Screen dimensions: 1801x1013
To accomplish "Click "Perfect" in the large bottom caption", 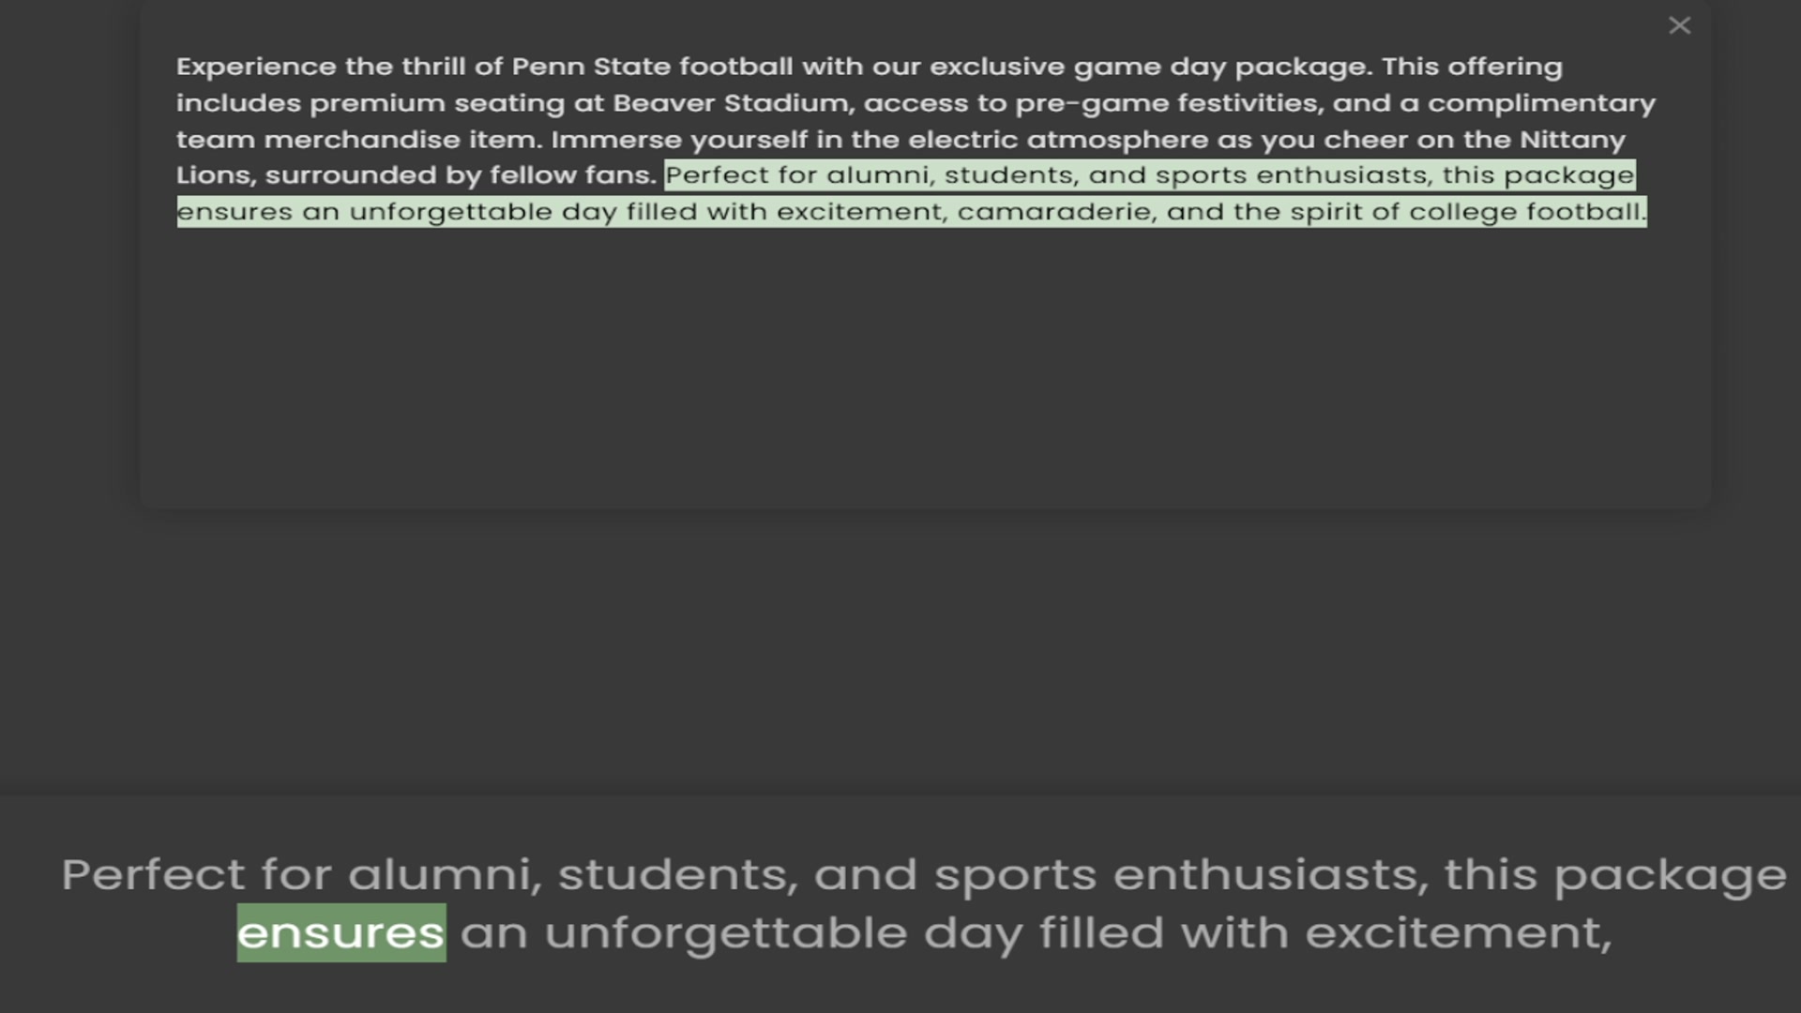I will [x=154, y=874].
